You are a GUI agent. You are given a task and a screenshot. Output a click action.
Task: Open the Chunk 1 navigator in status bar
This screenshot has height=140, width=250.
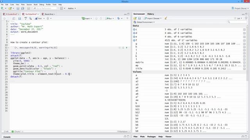[18, 131]
